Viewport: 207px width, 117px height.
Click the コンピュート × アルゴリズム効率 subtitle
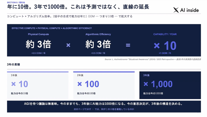click(x=70, y=16)
